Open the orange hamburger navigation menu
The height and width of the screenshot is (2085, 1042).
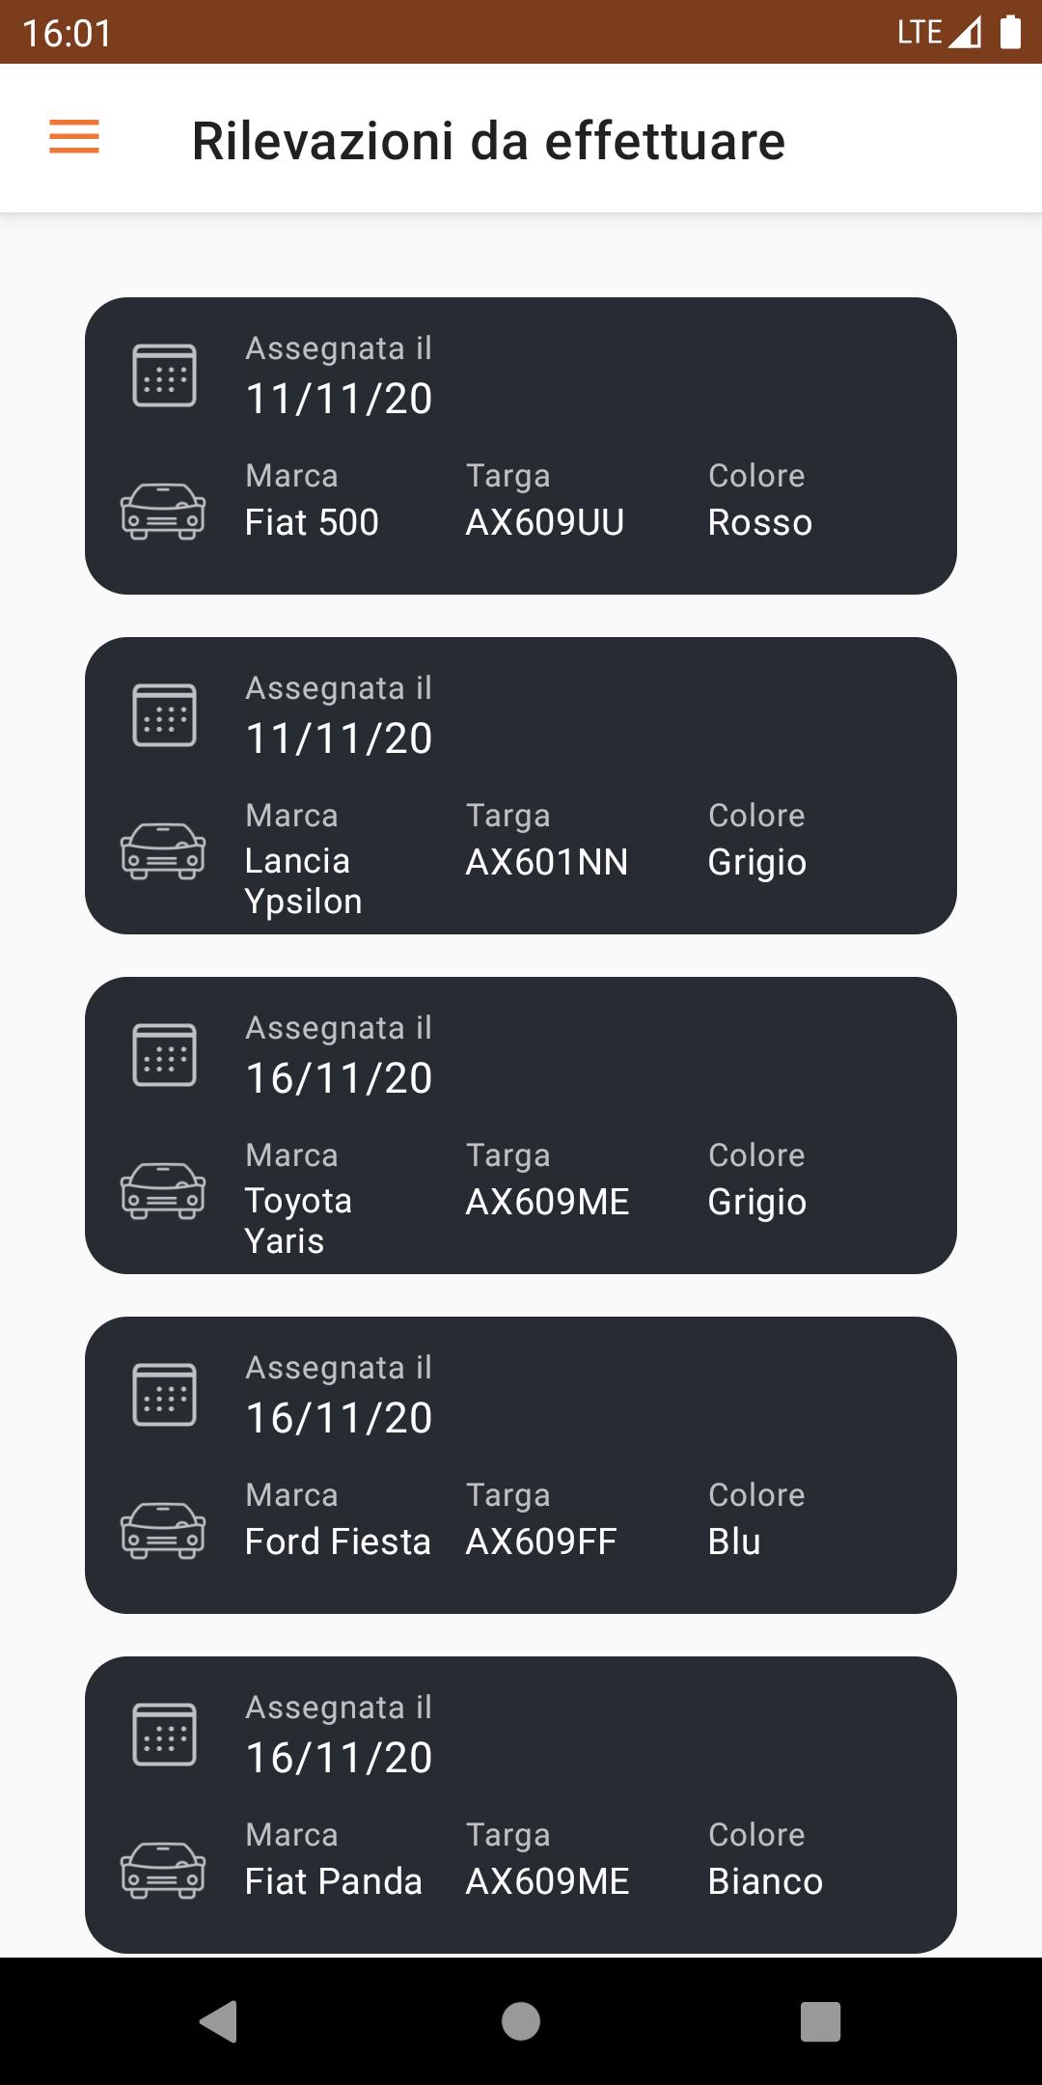74,137
